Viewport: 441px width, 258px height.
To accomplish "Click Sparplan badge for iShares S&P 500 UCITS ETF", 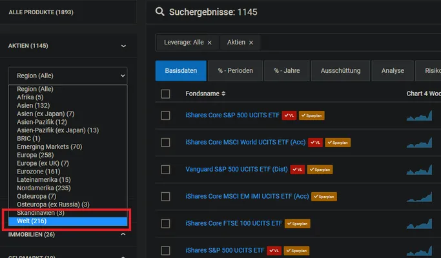I will point(296,250).
